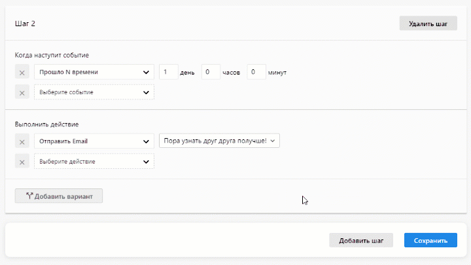The height and width of the screenshot is (265, 471).
Task: Choose email template 'Пора узнать друг друга получше!'
Action: pyautogui.click(x=219, y=141)
